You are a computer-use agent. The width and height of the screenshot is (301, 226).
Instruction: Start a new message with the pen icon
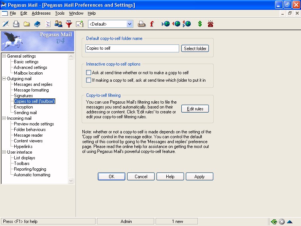click(x=6, y=24)
